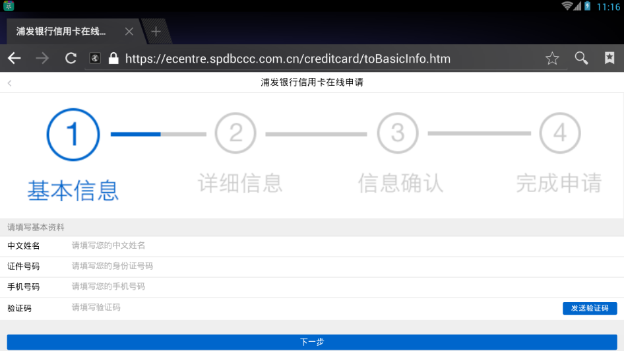Click step 4 circle
The image size is (624, 351).
[560, 133]
